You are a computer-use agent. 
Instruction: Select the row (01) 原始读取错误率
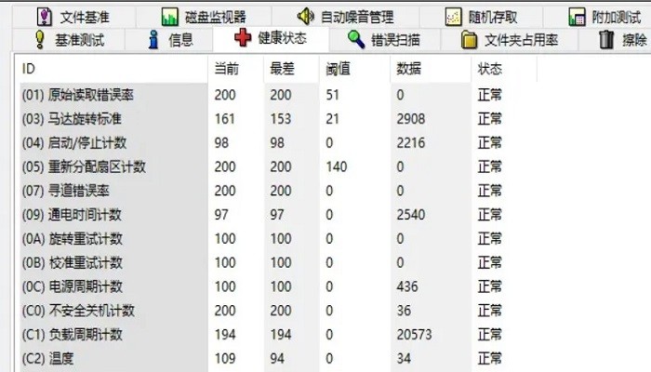pos(278,95)
